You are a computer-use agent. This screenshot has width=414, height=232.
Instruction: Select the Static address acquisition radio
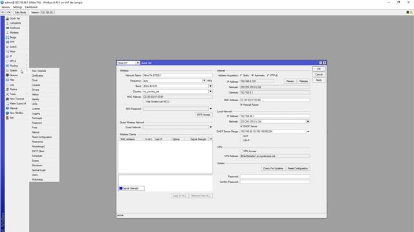click(241, 75)
